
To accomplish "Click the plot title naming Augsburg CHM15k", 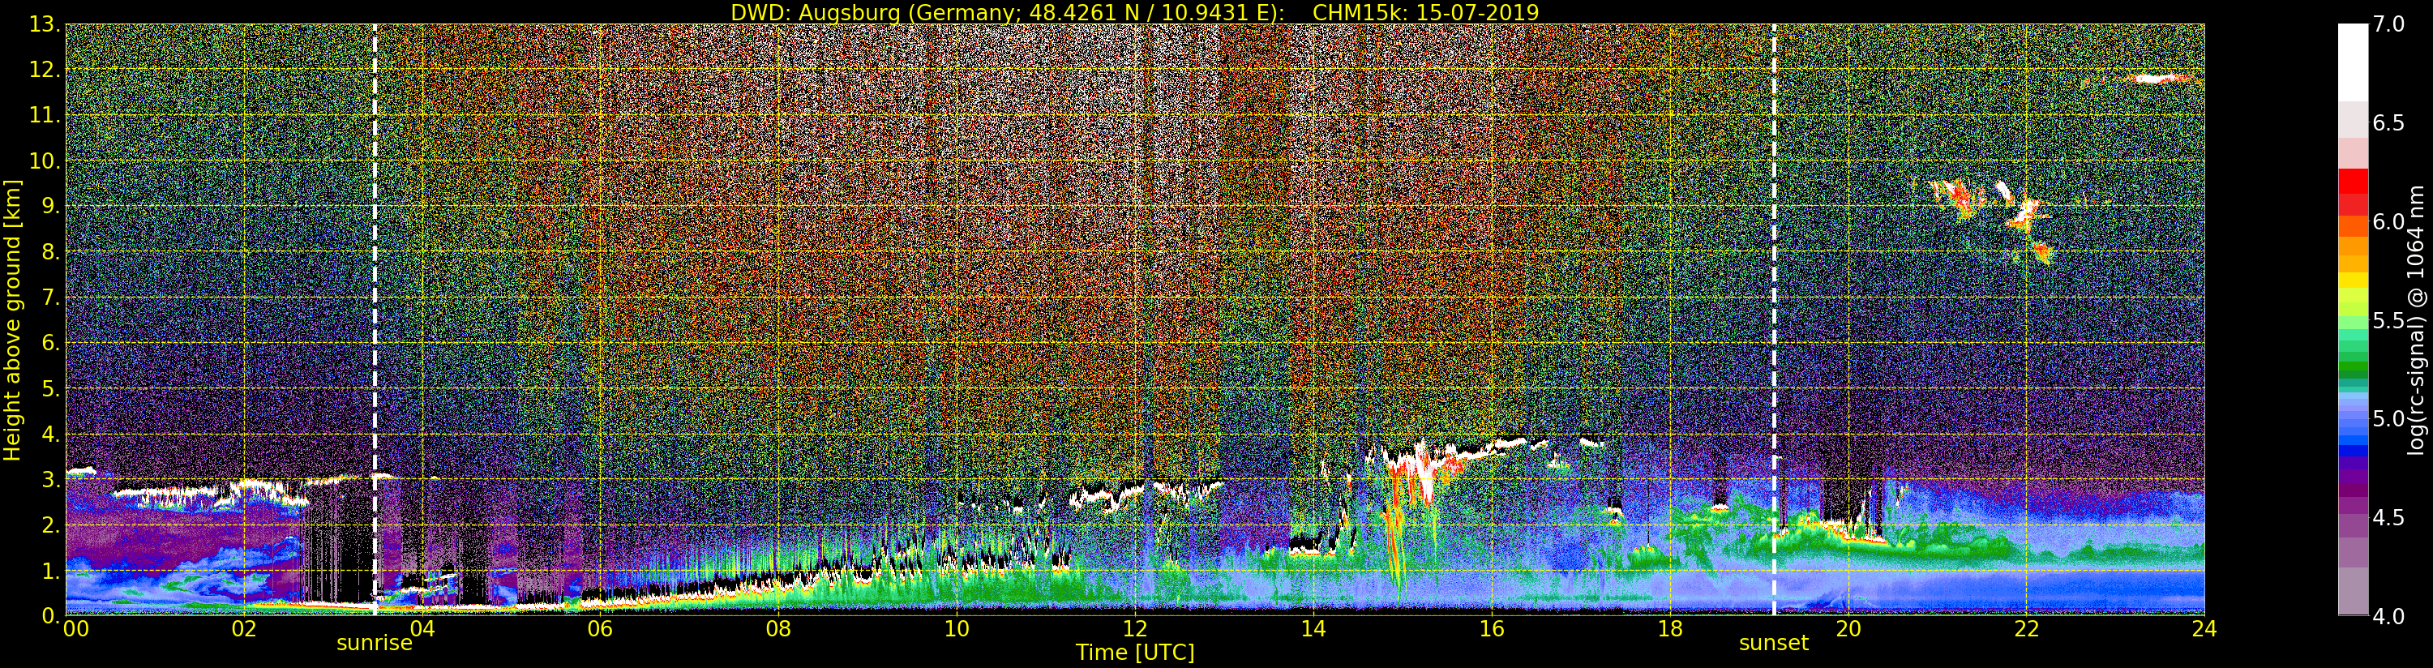I will tap(1134, 12).
